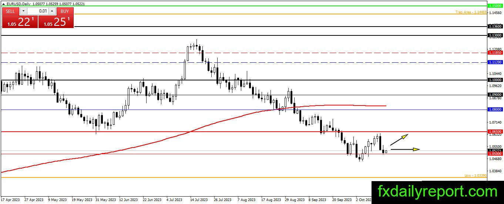Collapse the one-click trading panel triangle
Image resolution: width=504 pixels, height=204 pixels.
[3, 4]
